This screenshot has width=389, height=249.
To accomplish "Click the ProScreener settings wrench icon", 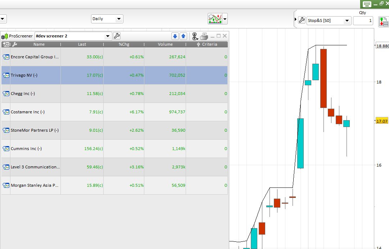I will (117, 36).
